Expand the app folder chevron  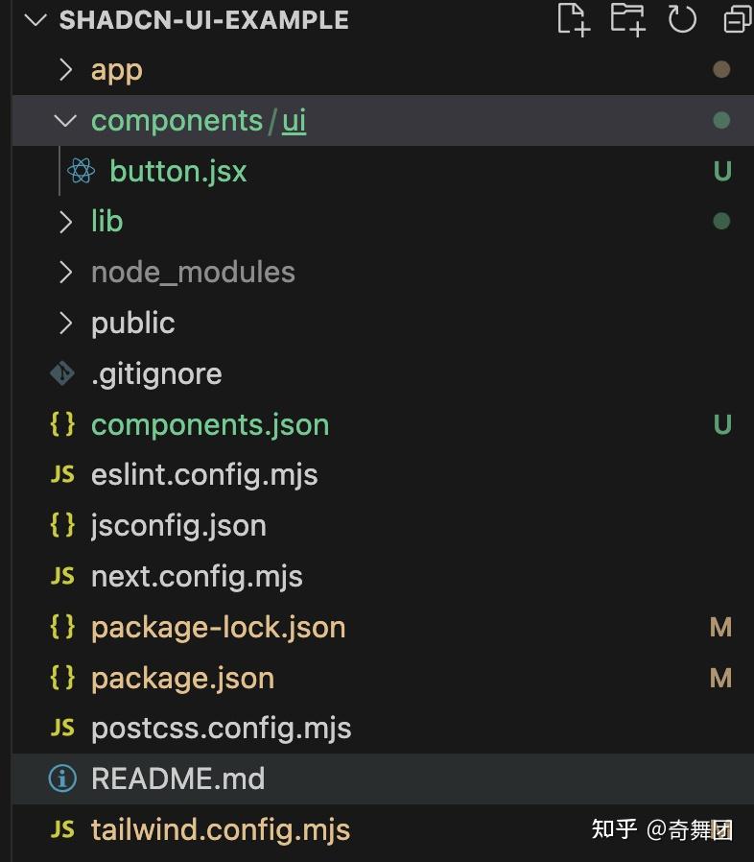point(65,70)
